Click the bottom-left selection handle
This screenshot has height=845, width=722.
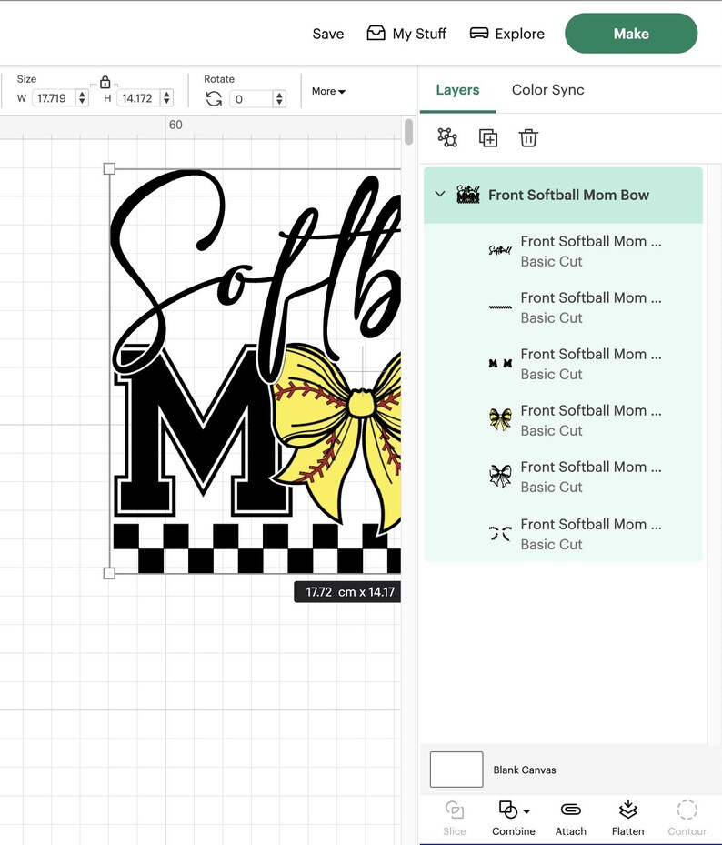point(109,573)
